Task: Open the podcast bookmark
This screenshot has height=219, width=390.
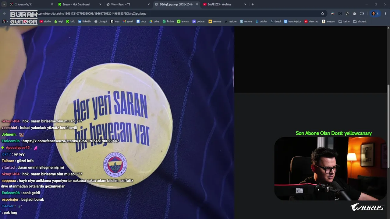Action: tap(199, 22)
